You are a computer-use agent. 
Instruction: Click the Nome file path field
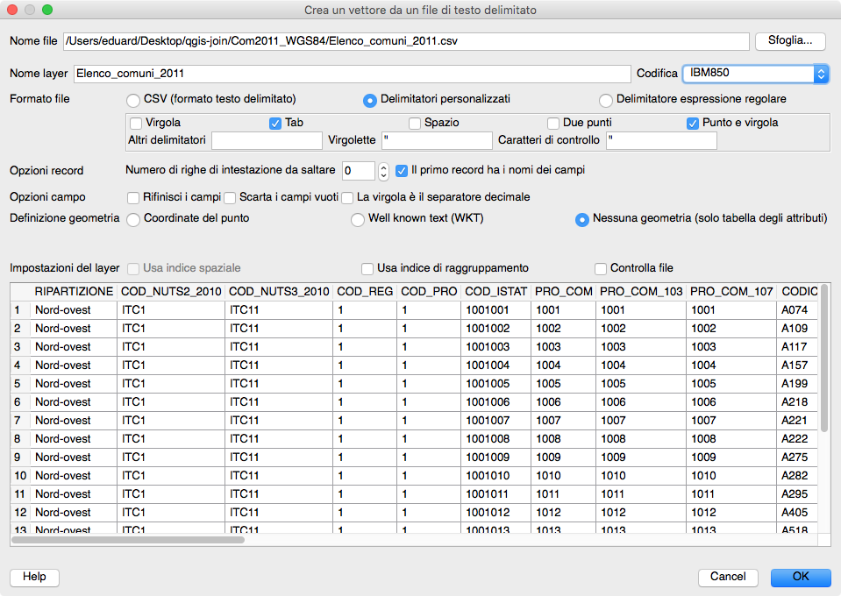pos(406,41)
